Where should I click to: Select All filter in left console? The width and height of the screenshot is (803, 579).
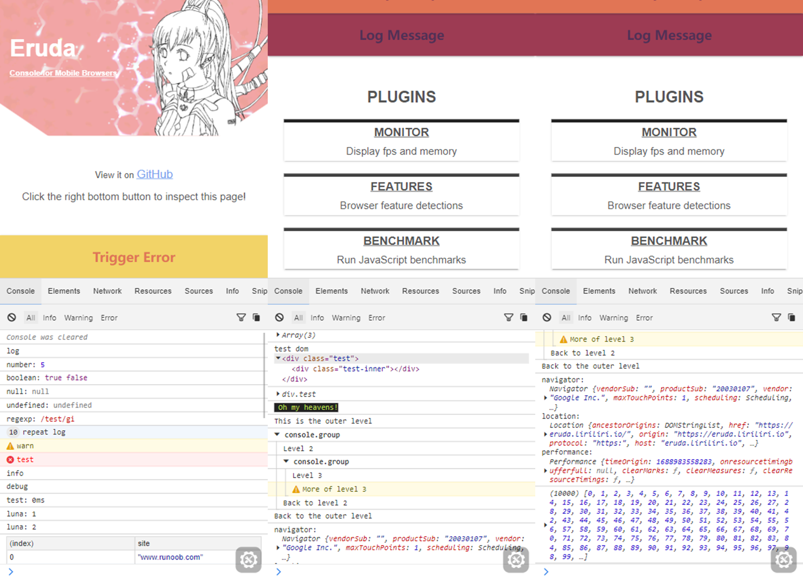coord(31,318)
